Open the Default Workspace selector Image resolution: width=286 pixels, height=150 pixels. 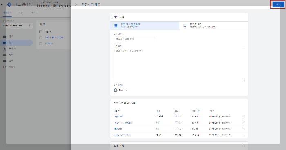(x=17, y=26)
